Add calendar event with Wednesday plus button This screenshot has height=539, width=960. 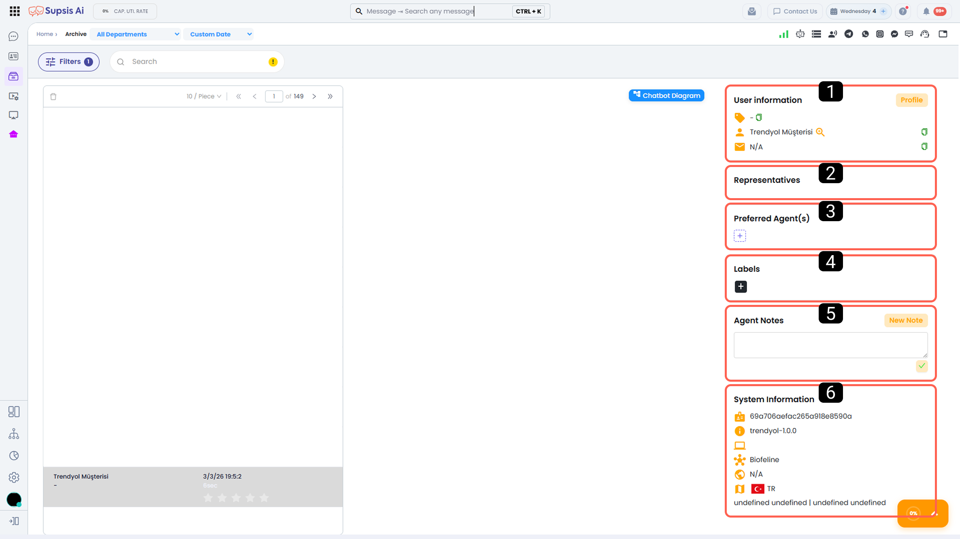point(883,11)
